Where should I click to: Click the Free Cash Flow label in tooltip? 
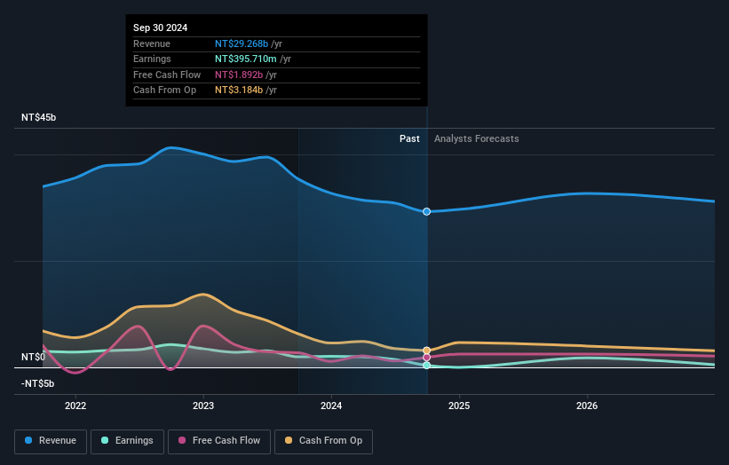tap(167, 75)
